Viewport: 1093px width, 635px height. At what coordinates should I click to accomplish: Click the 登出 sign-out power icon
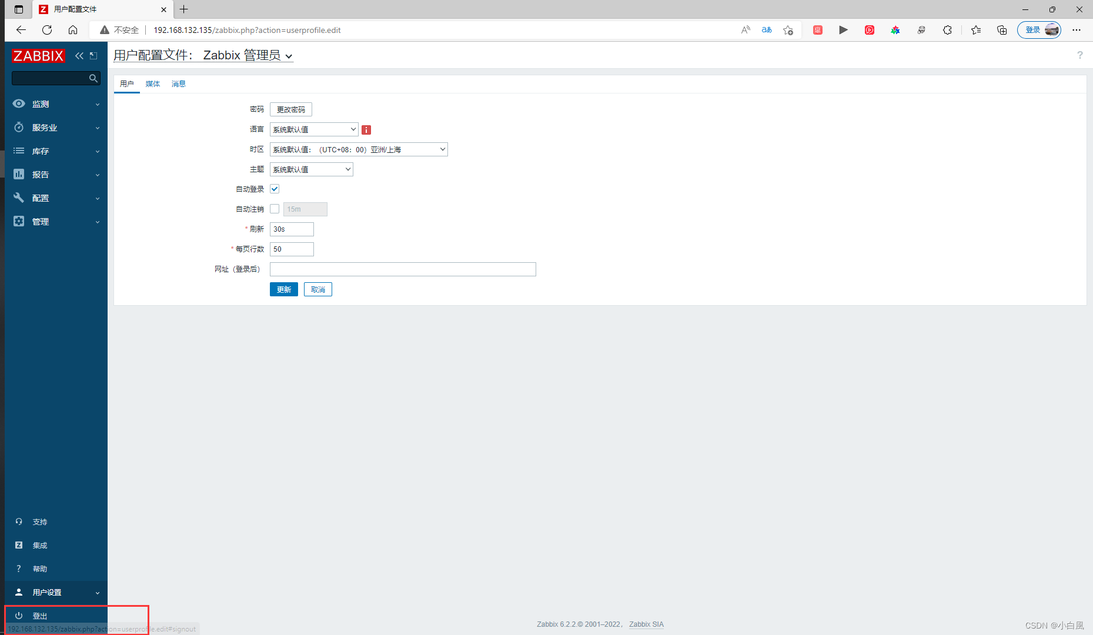(19, 616)
